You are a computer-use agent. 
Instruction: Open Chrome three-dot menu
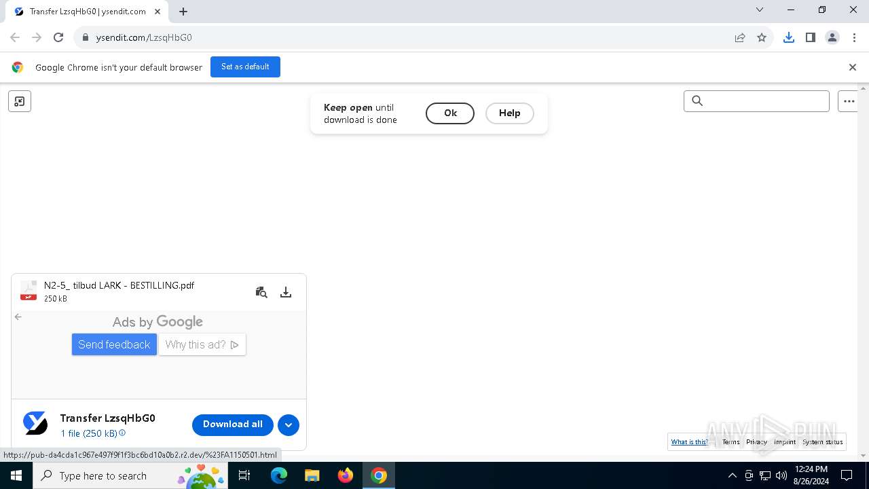coord(854,37)
